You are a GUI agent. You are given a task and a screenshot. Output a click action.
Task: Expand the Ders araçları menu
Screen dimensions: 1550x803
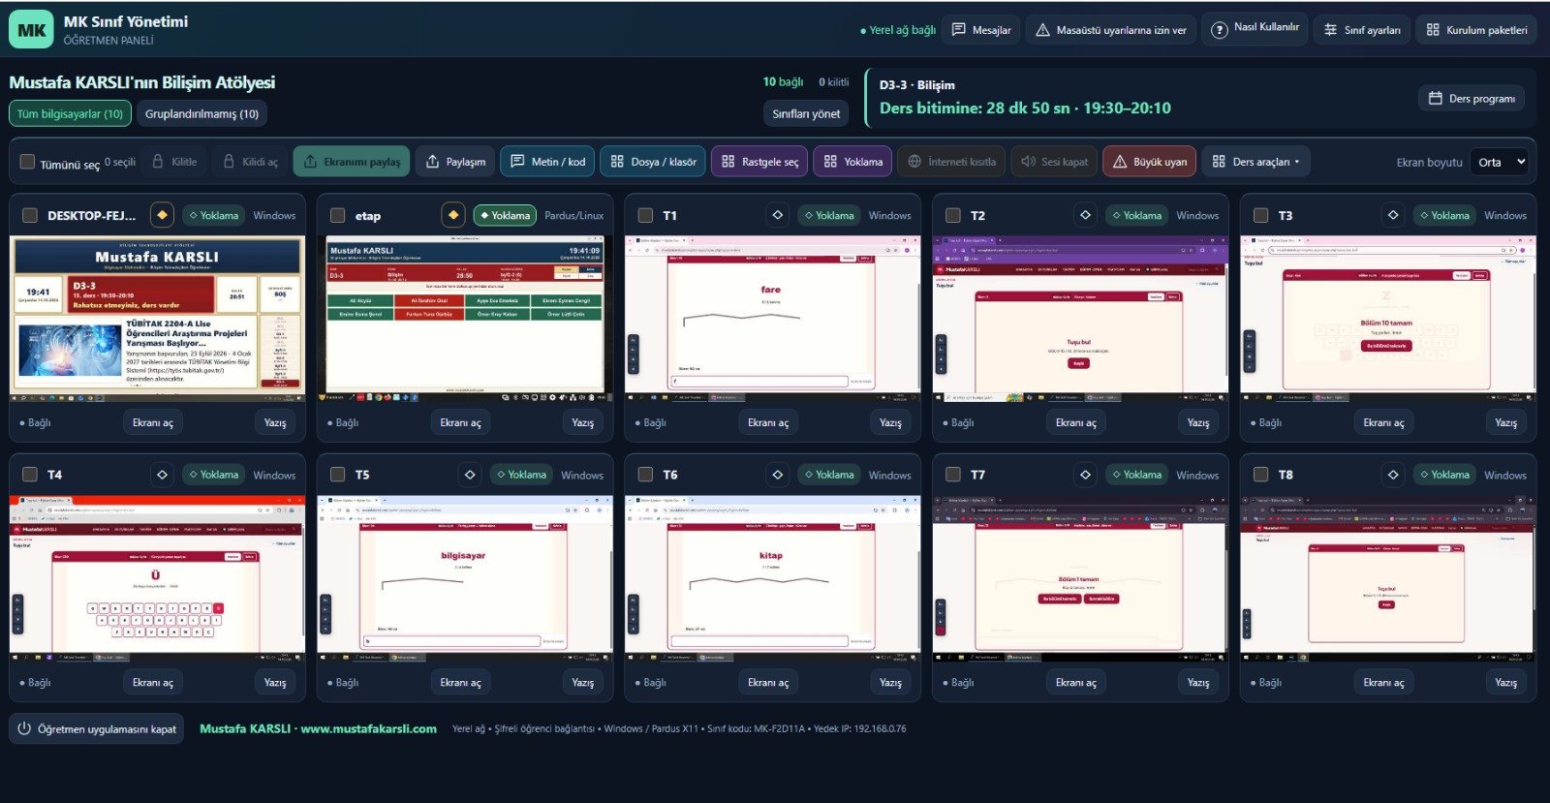(1256, 162)
